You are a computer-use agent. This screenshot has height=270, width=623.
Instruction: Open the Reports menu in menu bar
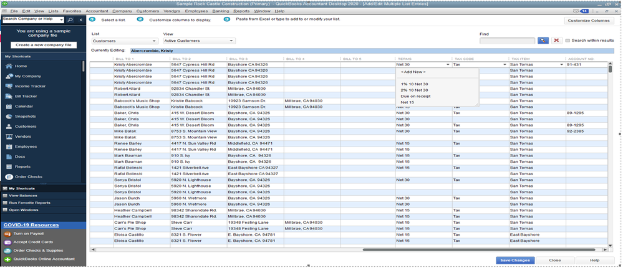[241, 11]
